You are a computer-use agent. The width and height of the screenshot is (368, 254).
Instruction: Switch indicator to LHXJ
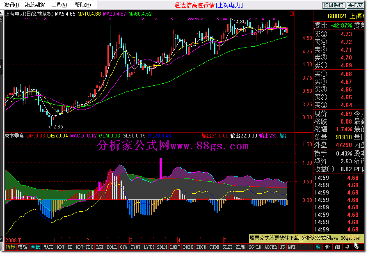click(x=175, y=247)
